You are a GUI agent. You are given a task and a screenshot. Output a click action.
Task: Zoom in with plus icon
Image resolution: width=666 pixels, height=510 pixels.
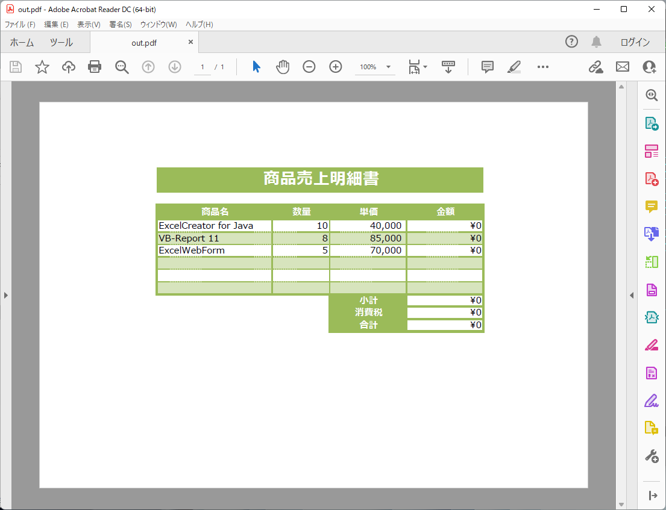point(336,67)
